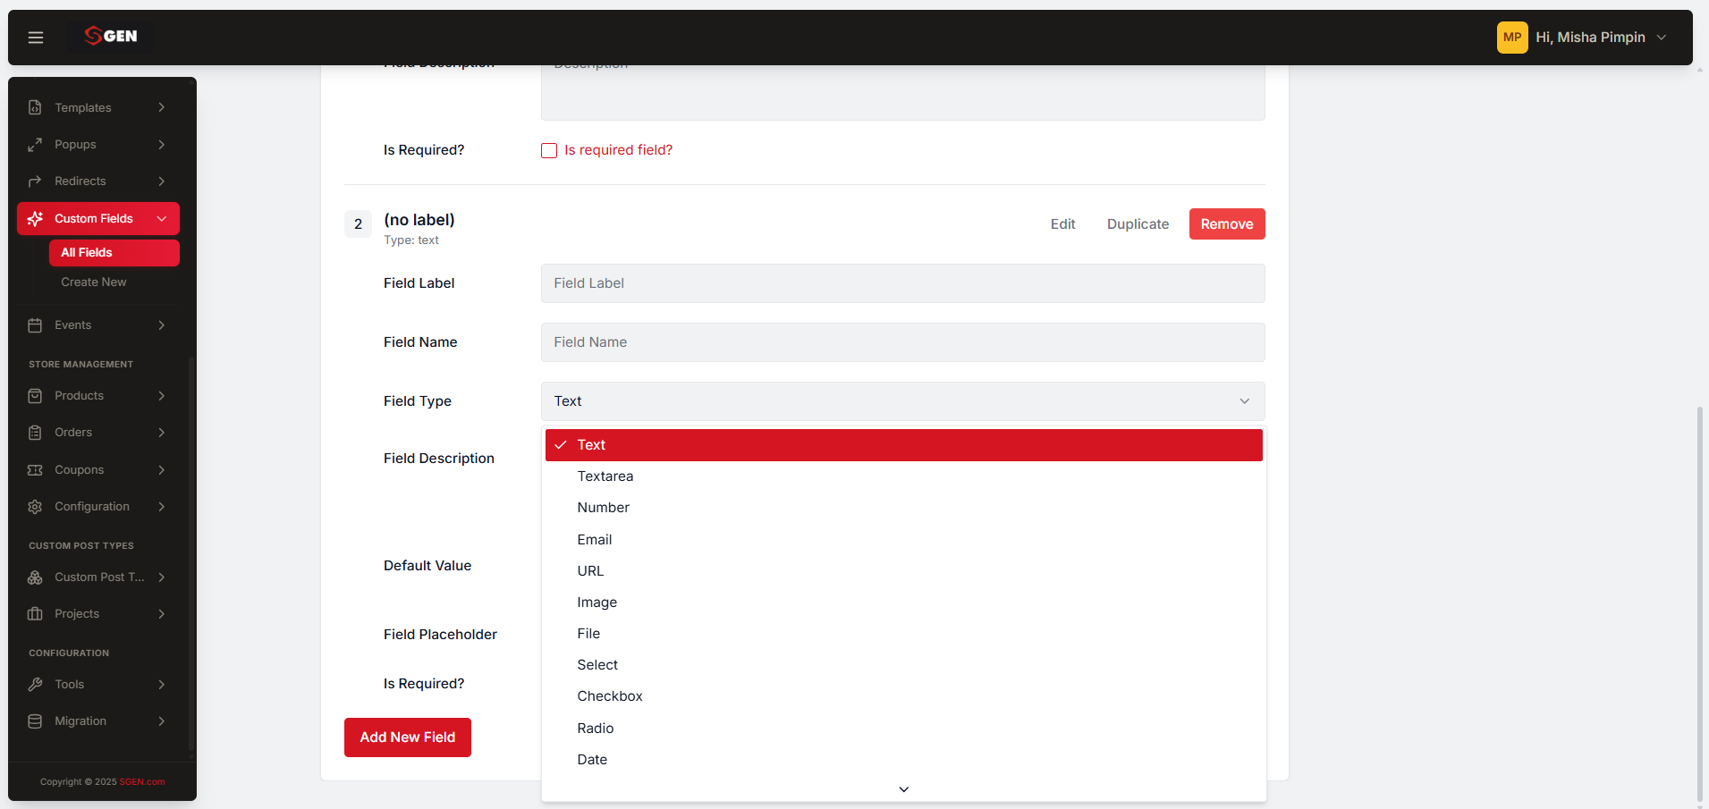Viewport: 1709px width, 809px height.
Task: Click the MP user avatar badge
Action: (x=1512, y=38)
